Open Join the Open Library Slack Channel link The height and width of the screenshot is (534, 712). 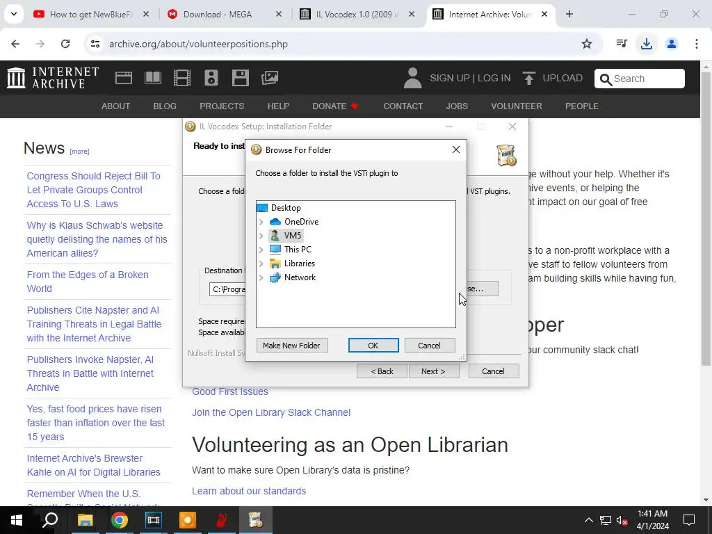point(271,412)
